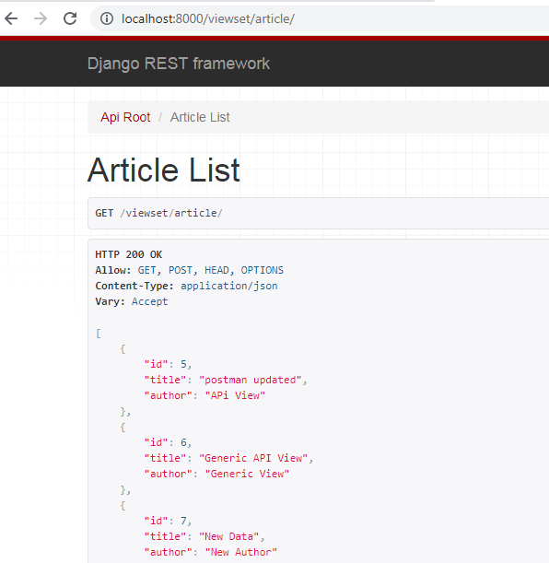Reload the page with refresh icon

70,18
